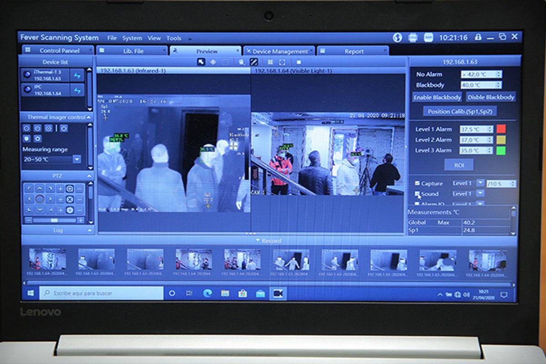Open the Windows taskbar camera app icon

pos(278,293)
